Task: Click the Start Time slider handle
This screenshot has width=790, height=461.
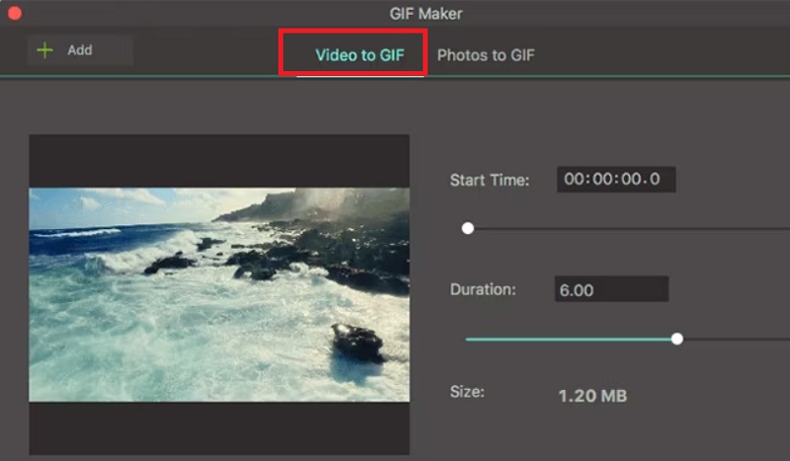Action: 467,228
